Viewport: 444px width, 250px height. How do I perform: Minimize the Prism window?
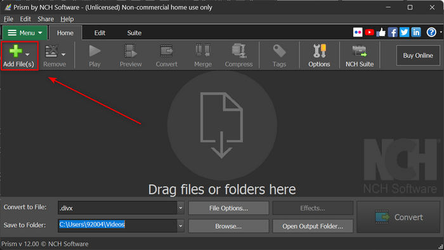pyautogui.click(x=388, y=7)
